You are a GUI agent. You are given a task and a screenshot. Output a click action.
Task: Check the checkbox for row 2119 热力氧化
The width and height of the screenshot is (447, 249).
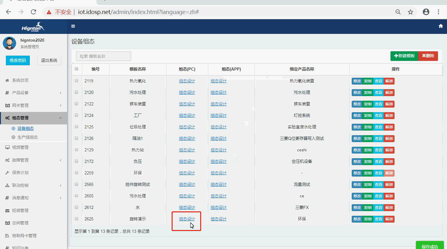click(x=76, y=81)
